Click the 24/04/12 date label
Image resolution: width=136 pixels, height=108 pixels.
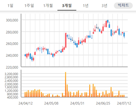25,103
